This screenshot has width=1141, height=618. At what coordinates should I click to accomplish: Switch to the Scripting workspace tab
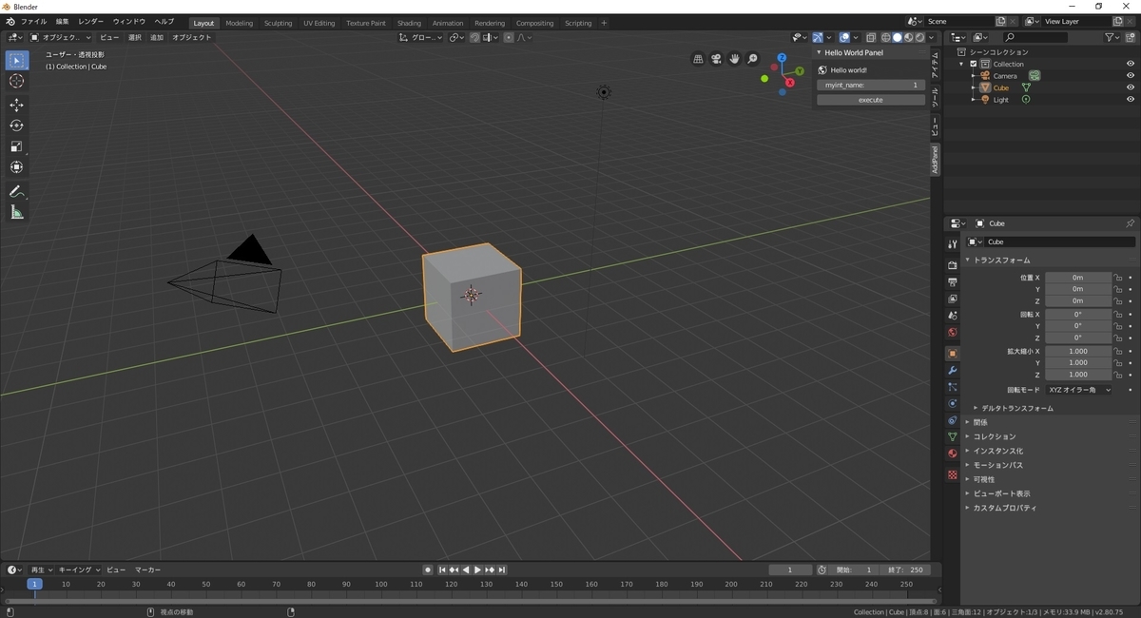578,23
